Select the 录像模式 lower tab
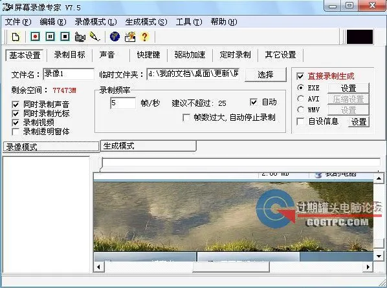387x288 pixels. pyautogui.click(x=51, y=147)
